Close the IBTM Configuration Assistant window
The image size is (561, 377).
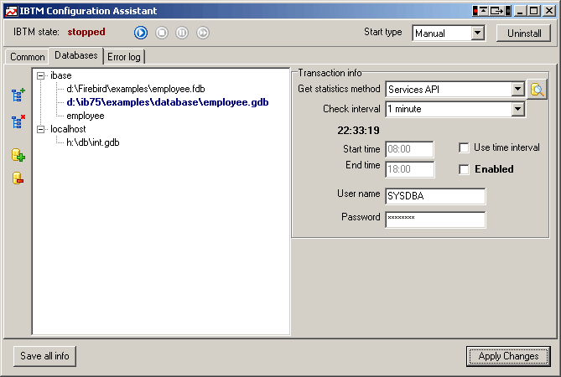pyautogui.click(x=548, y=11)
